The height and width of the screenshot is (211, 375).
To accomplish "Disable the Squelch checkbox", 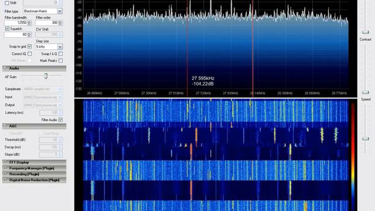I will pos(7,29).
